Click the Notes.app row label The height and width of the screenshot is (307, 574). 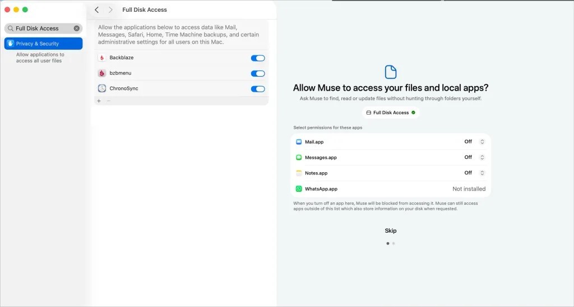point(316,173)
